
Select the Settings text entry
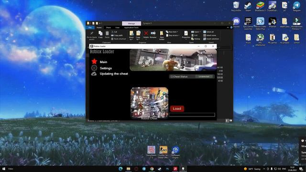(106, 68)
